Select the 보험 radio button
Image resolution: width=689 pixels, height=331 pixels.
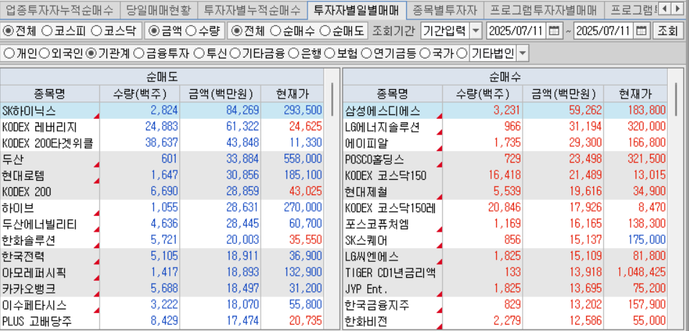329,53
